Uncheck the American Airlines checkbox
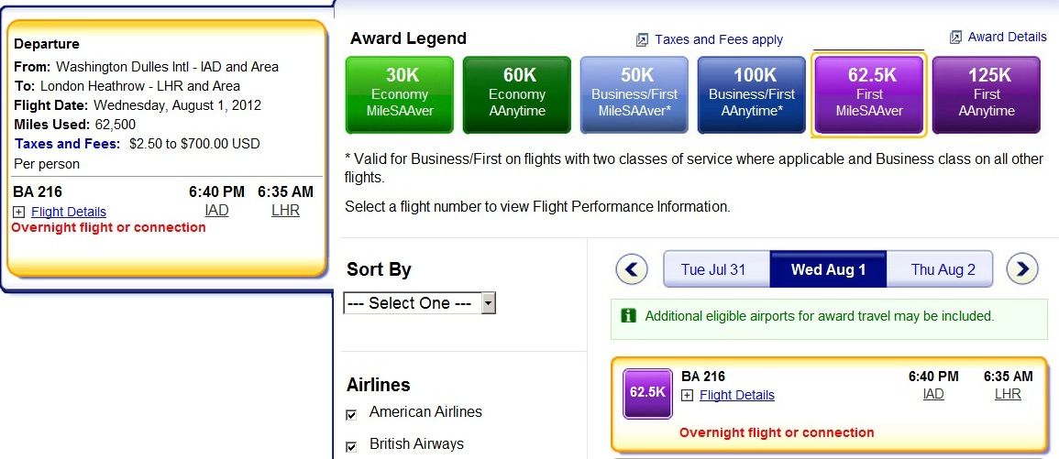Viewport: 1059px width, 459px height. [x=351, y=414]
